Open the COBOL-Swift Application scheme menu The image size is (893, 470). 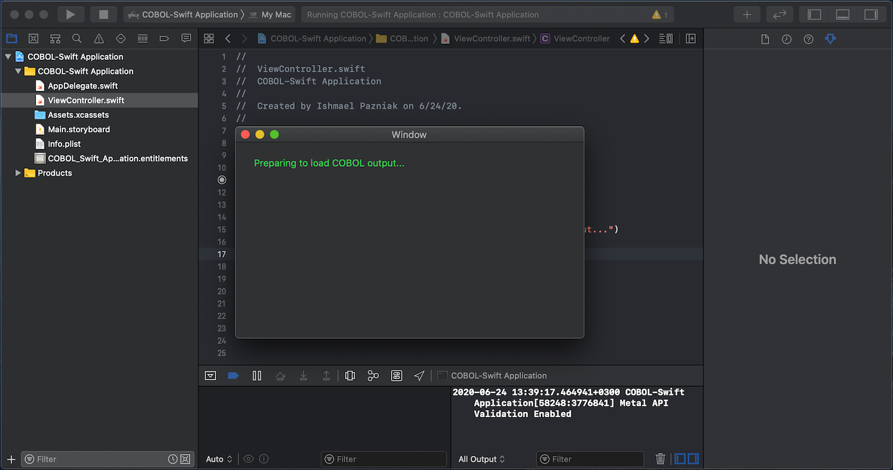point(182,14)
